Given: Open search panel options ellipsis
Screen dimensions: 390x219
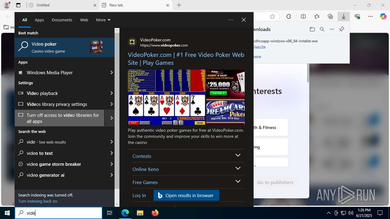Looking at the screenshot, I should tap(231, 20).
